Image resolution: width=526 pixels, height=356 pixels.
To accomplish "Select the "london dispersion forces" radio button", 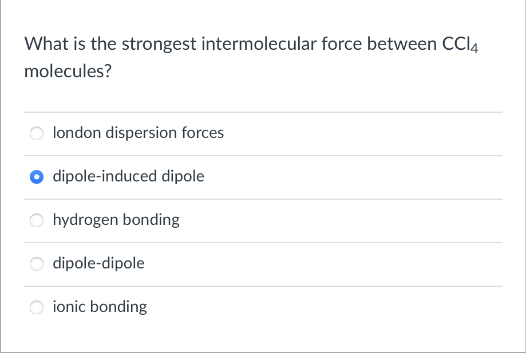I will (37, 133).
